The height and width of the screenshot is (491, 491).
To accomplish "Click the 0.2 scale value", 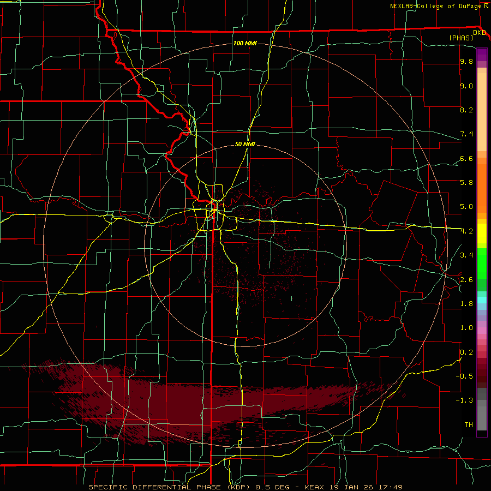I will (x=466, y=352).
